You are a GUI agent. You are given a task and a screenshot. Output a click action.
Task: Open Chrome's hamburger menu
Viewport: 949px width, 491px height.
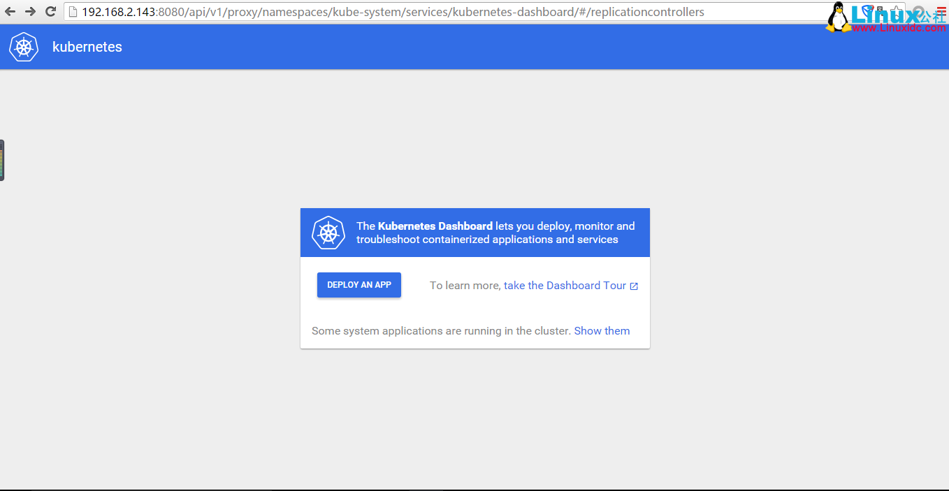pos(940,11)
